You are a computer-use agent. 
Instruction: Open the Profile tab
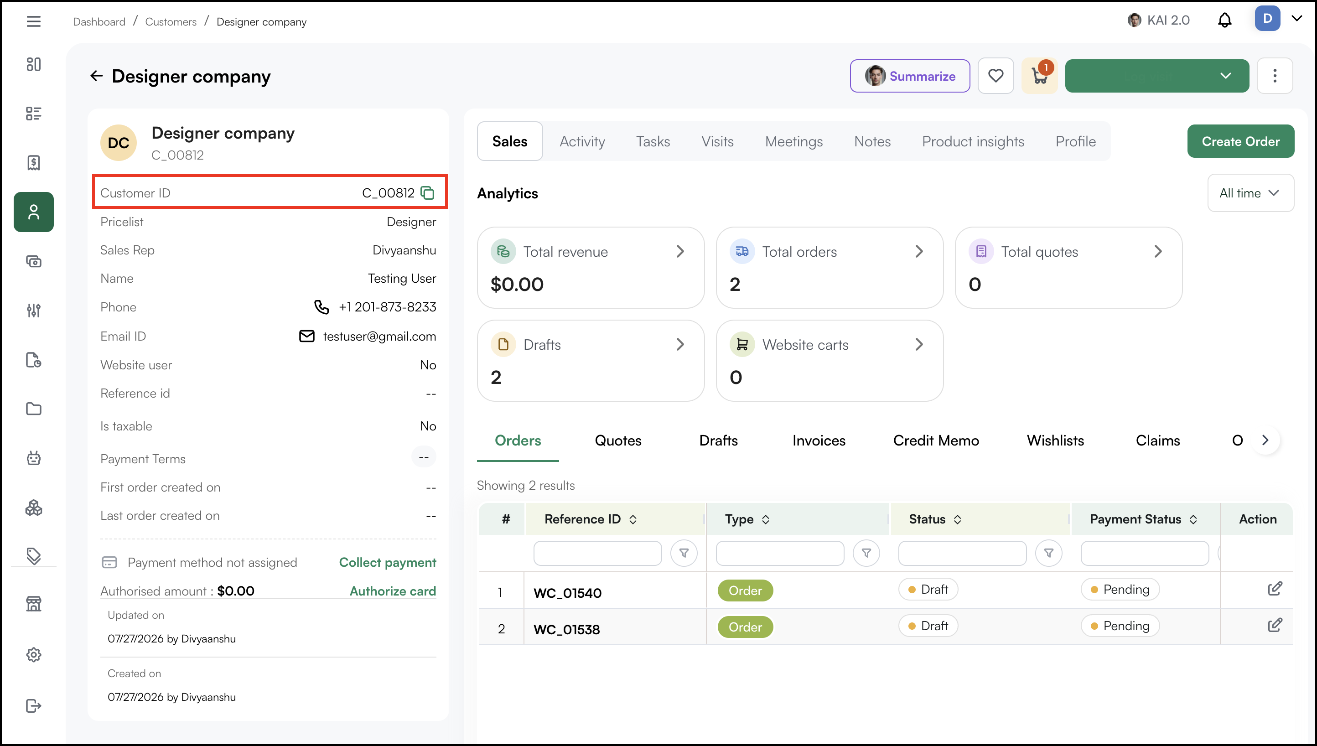1075,141
